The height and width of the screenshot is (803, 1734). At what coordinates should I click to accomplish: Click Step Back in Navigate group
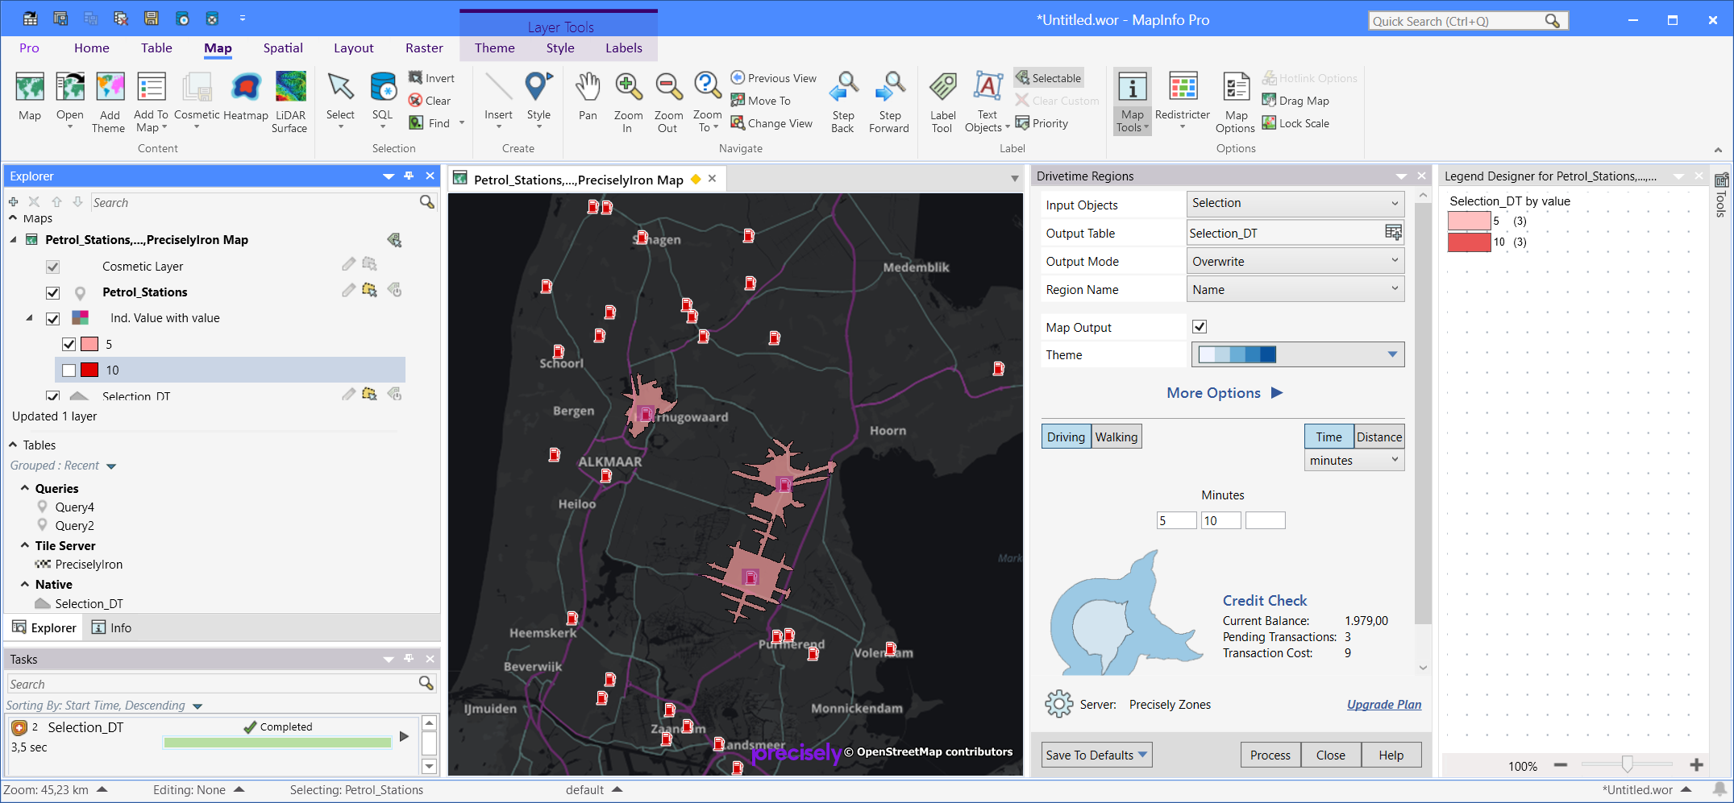pyautogui.click(x=842, y=101)
